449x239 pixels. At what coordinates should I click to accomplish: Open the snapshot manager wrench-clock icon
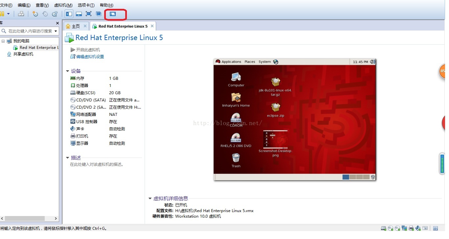(x=55, y=14)
